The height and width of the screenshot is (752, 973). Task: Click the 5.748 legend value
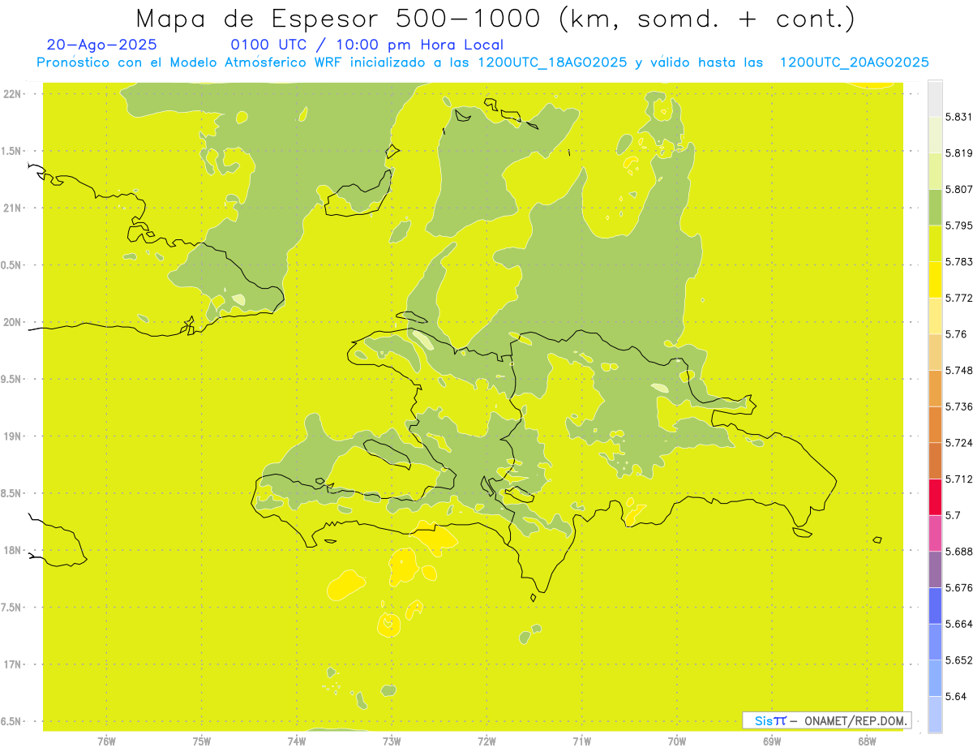pos(958,370)
